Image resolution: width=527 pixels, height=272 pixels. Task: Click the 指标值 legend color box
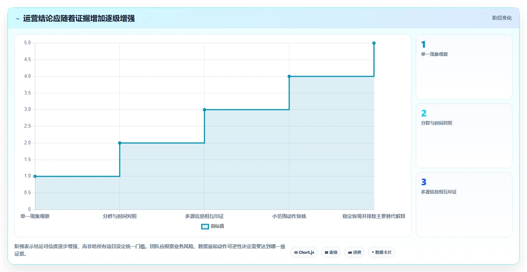(205, 226)
